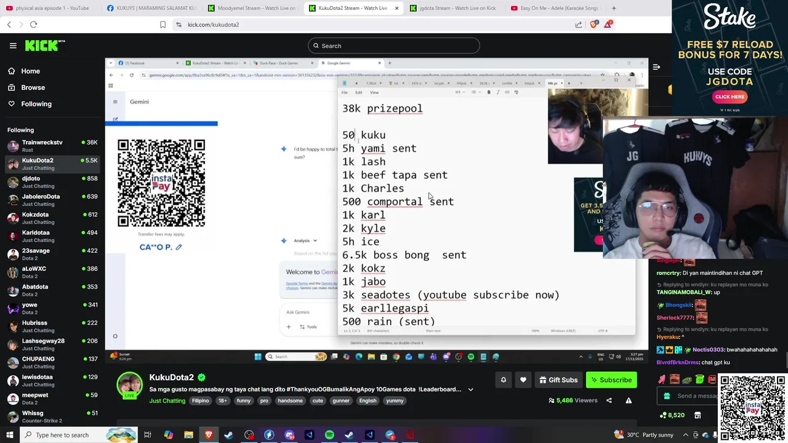Image resolution: width=788 pixels, height=443 pixels.
Task: Click the browser back arrow
Action: (9, 25)
